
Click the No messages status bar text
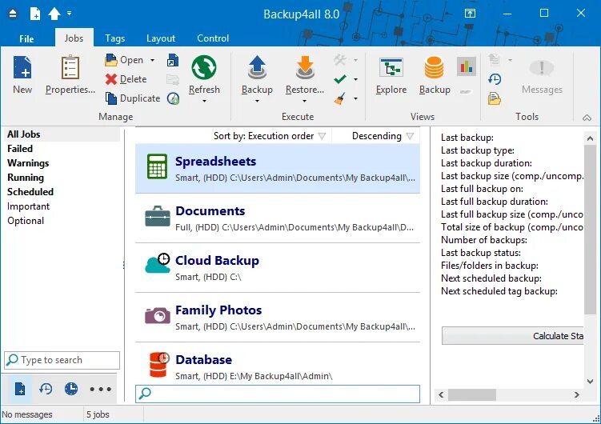(27, 414)
